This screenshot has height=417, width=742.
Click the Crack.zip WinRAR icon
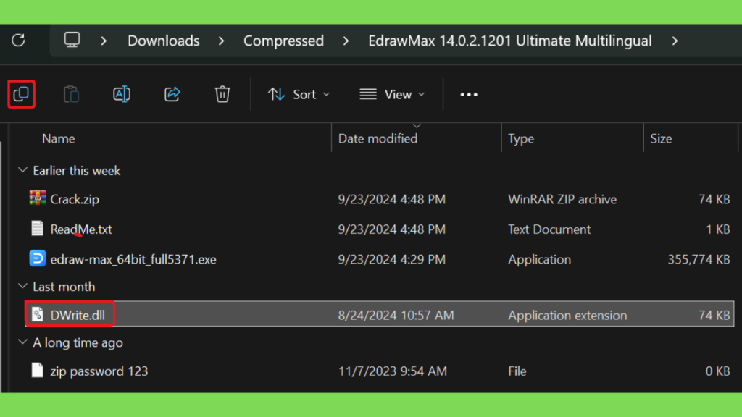point(38,198)
